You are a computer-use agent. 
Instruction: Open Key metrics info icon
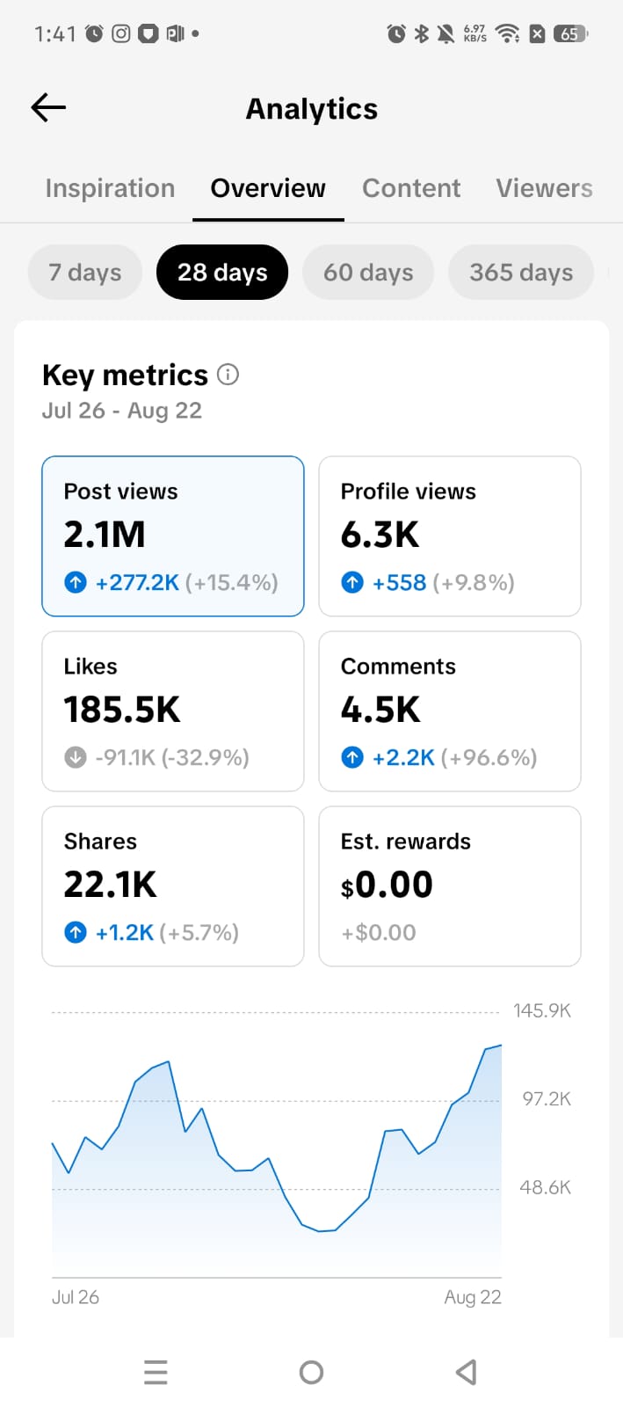(x=228, y=375)
